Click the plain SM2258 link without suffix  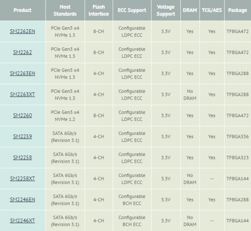23,157
